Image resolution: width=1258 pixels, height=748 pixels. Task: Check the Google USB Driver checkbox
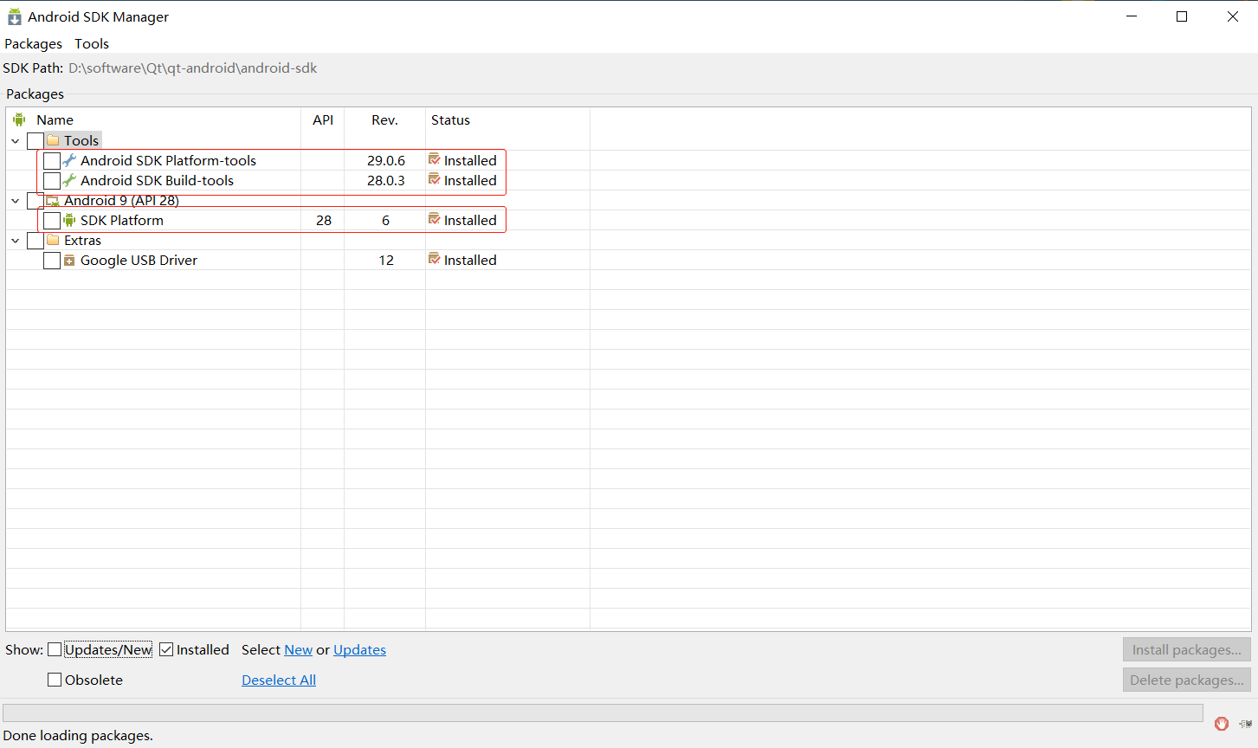(x=52, y=260)
